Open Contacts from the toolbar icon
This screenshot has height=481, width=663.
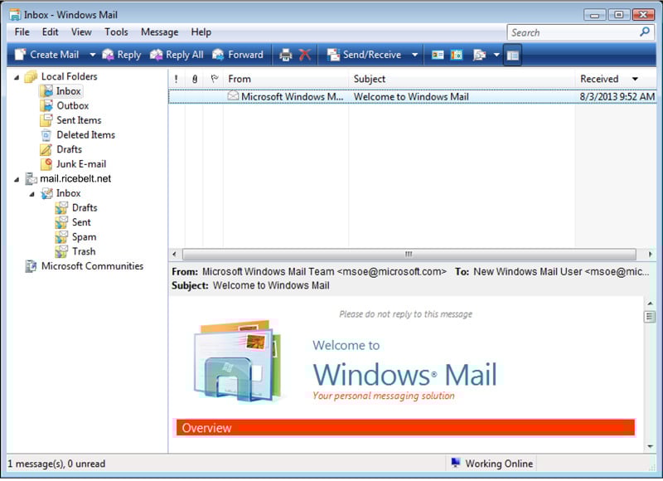(x=438, y=55)
